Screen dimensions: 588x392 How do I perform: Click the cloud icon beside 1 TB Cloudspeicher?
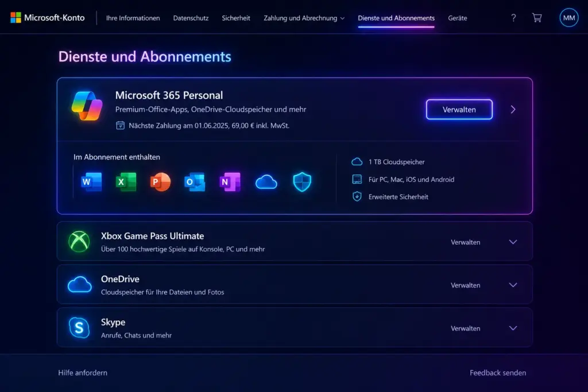tap(357, 162)
